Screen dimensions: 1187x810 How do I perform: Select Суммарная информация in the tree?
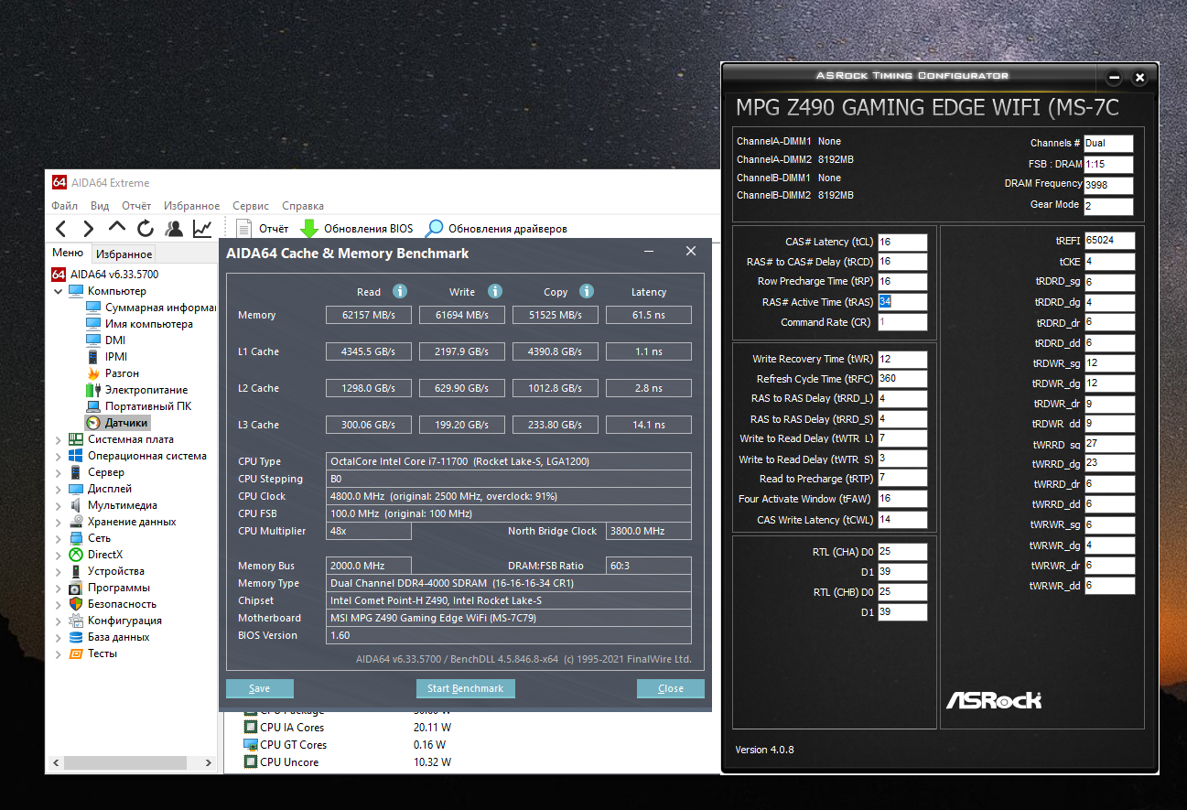coord(151,308)
